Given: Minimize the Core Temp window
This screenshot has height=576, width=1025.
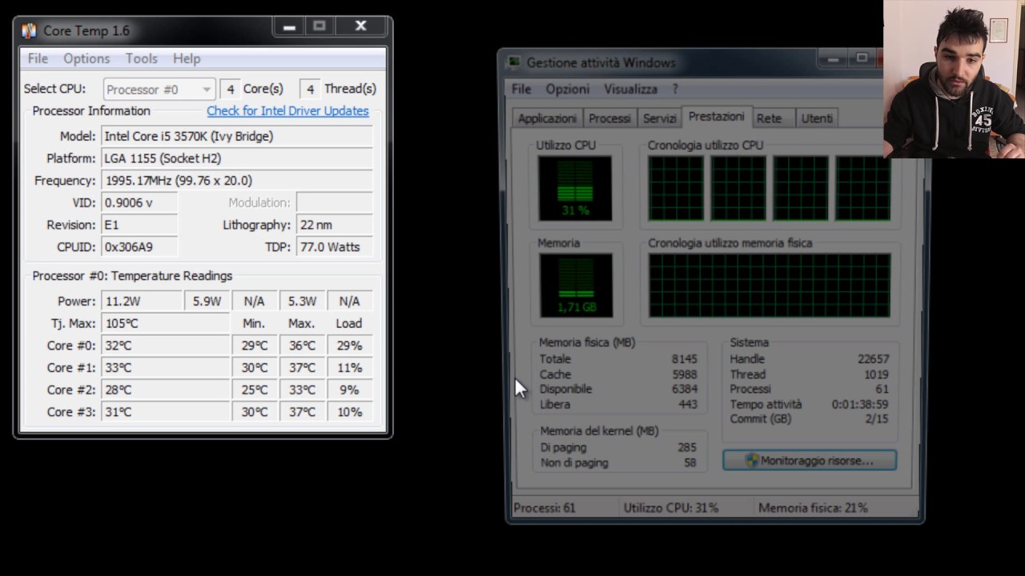Looking at the screenshot, I should coord(289,27).
